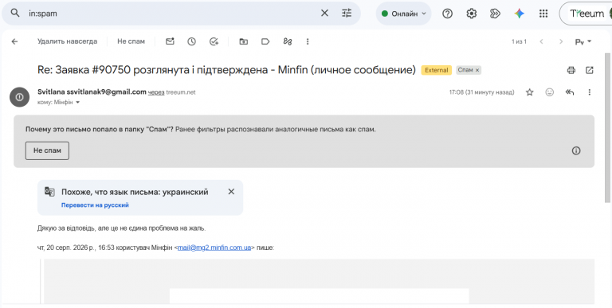Click Не спам button in the spam banner
Image resolution: width=612 pixels, height=308 pixels.
47,150
